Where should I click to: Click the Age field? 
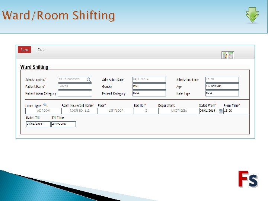click(x=222, y=86)
